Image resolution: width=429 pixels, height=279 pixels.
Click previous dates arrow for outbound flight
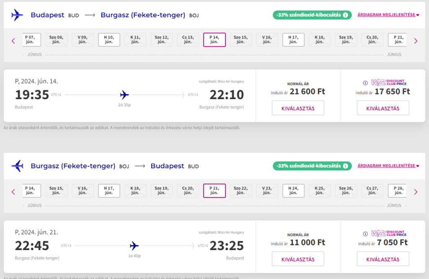(13, 41)
